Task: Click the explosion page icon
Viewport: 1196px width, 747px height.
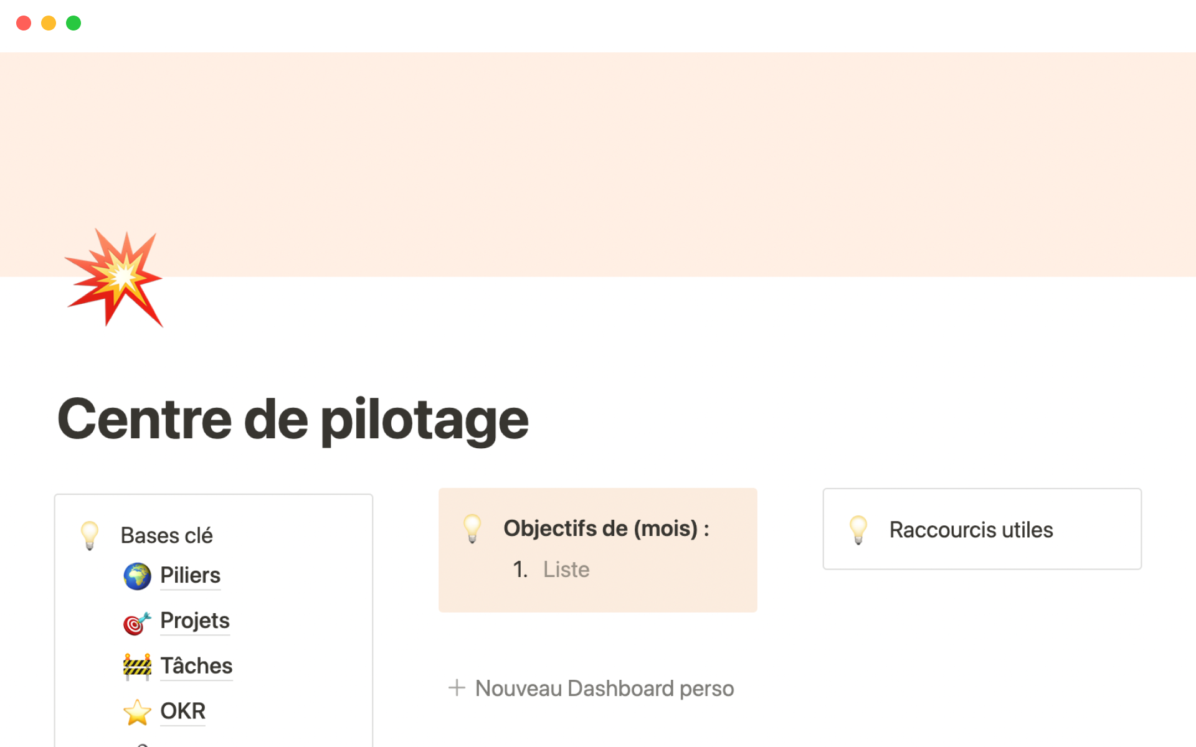Action: point(114,278)
